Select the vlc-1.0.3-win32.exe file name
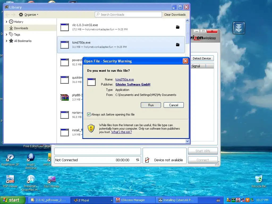This screenshot has width=272, height=204. pos(85,25)
